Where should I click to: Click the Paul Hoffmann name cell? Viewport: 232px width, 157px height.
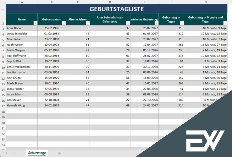click(22, 56)
